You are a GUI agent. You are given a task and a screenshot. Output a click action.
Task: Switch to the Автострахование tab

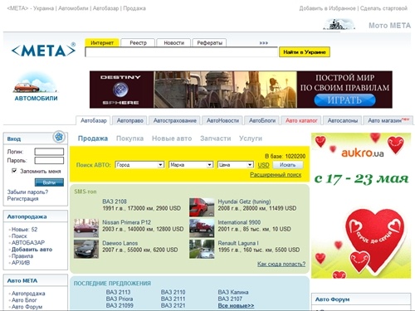click(174, 120)
